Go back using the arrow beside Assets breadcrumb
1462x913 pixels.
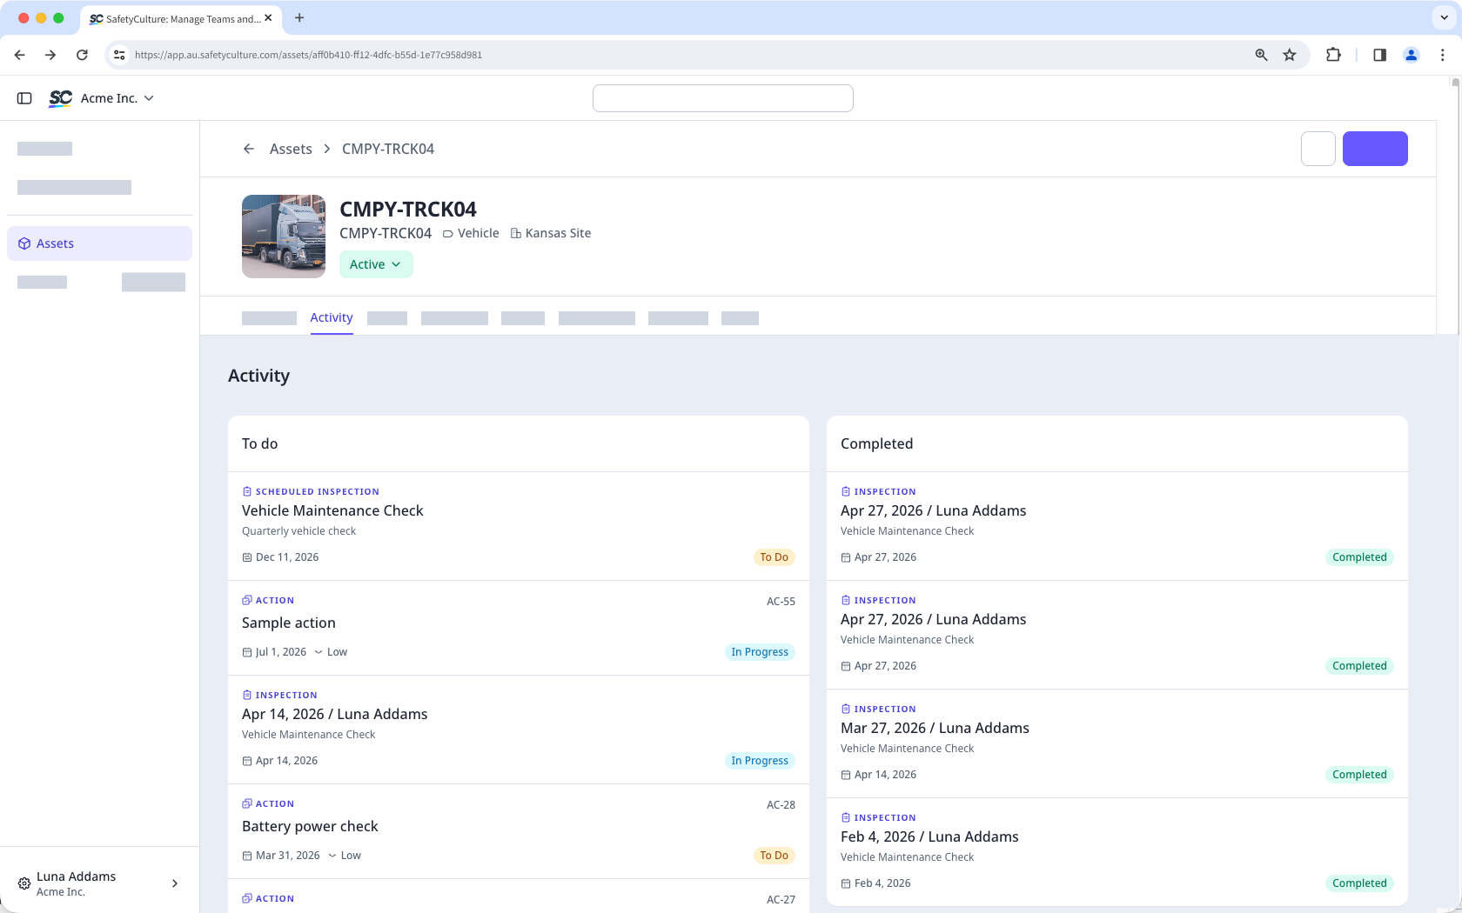(249, 149)
